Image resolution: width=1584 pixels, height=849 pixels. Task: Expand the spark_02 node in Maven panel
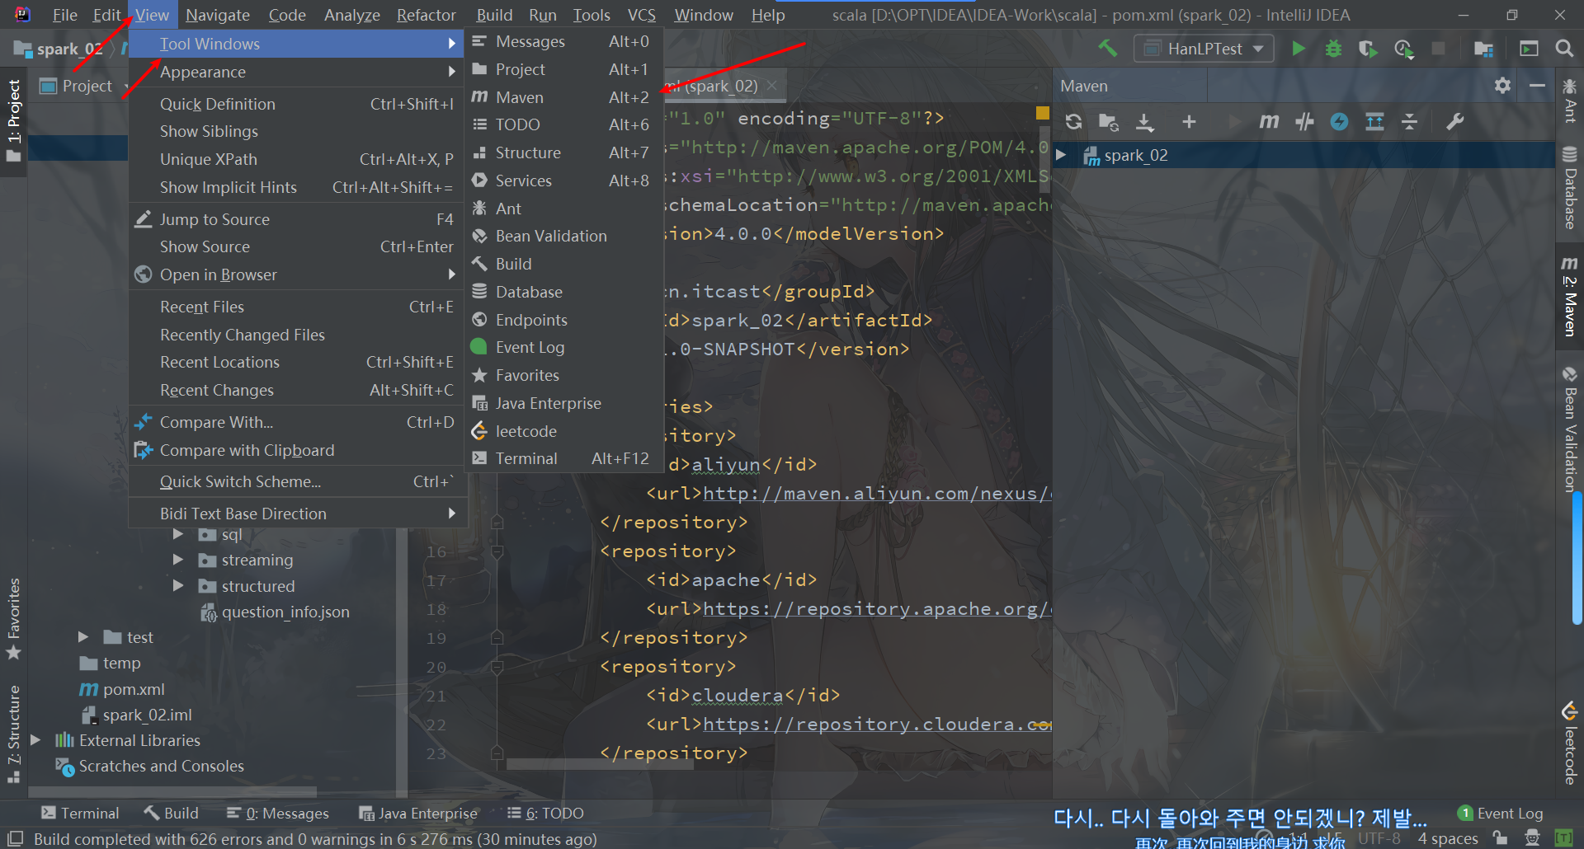[x=1062, y=155]
